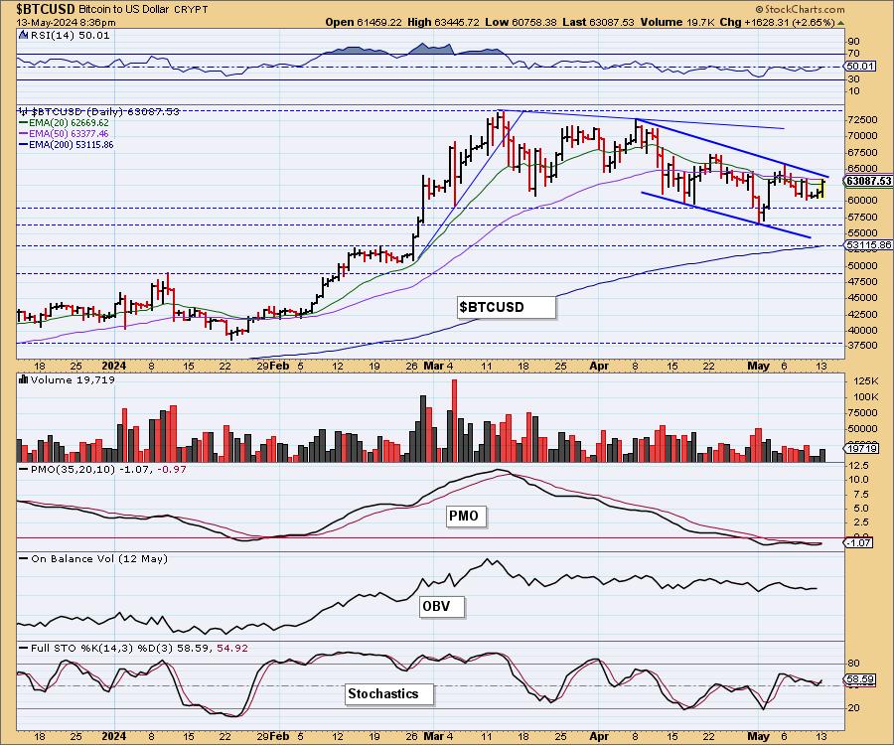Click the EMA(20) 62669.62 legend text

(x=70, y=122)
